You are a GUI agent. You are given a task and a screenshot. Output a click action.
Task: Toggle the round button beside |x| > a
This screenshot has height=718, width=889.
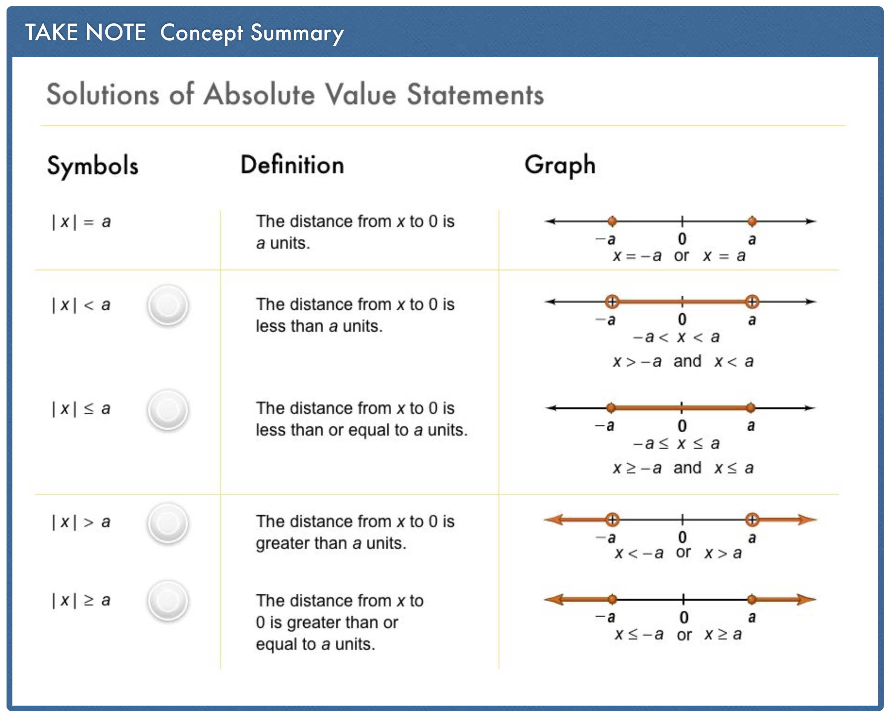point(168,523)
